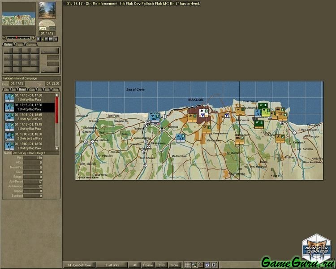Select tan unit just west of Iraklion
This screenshot has width=336, height=269.
[192, 118]
